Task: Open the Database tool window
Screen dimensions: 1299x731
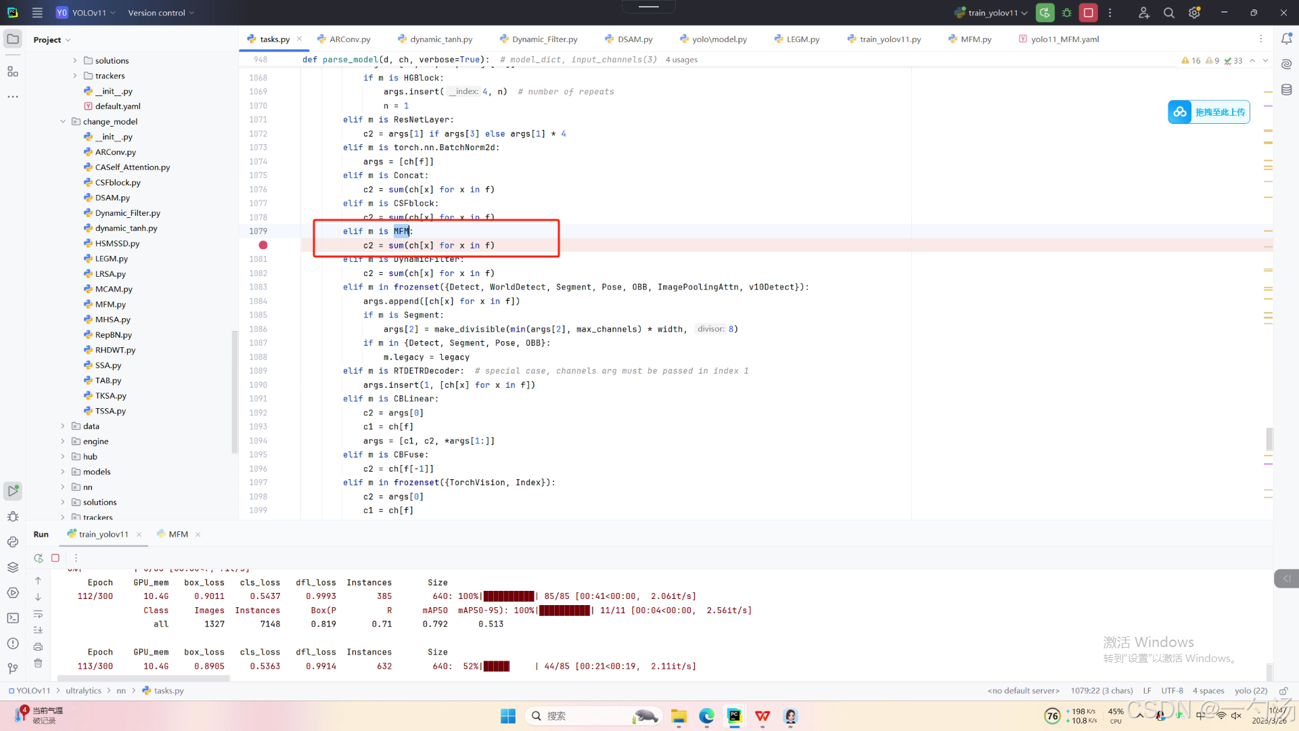Action: (x=1286, y=90)
